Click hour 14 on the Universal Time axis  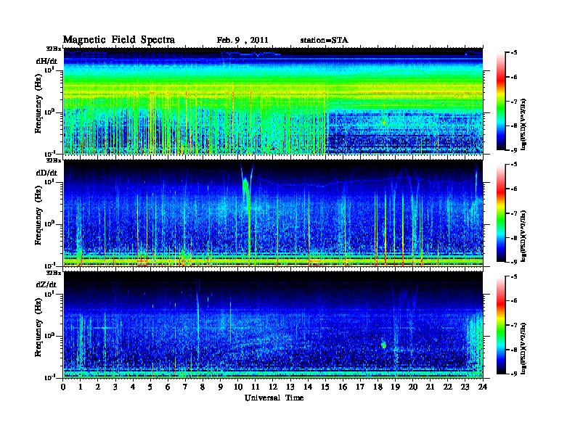308,387
